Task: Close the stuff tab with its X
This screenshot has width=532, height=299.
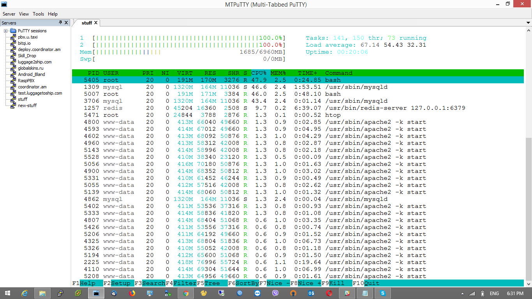Action: click(x=96, y=23)
